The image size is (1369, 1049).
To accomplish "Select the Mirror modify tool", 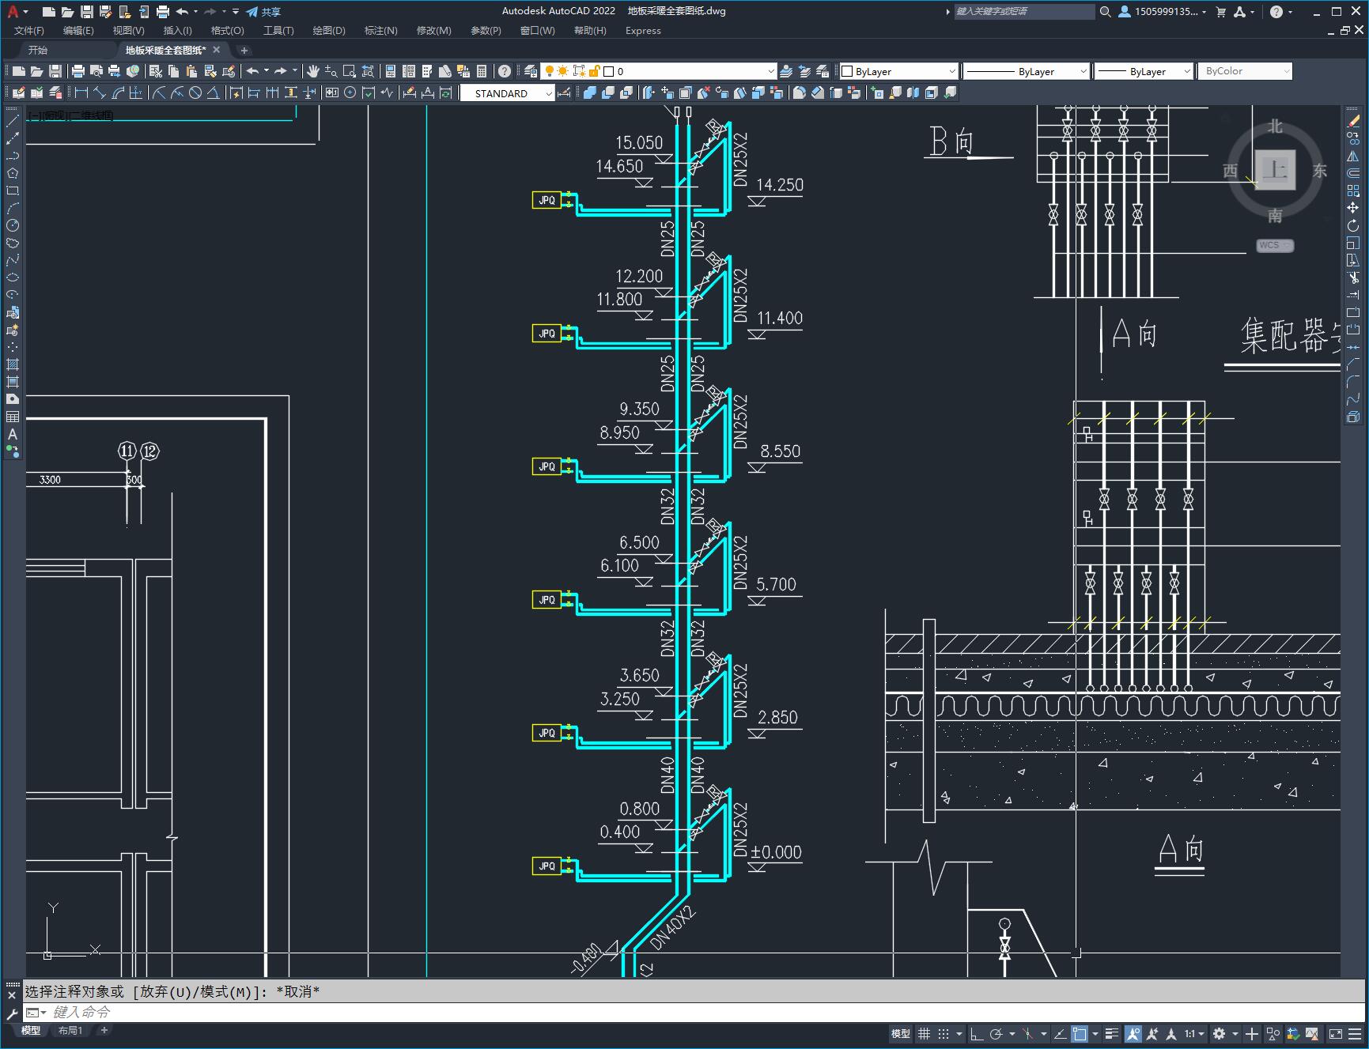I will click(1353, 156).
